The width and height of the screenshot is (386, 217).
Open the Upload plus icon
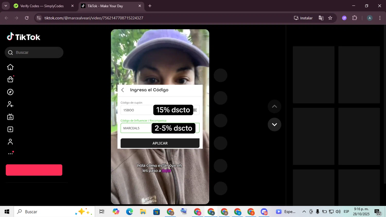point(10,129)
